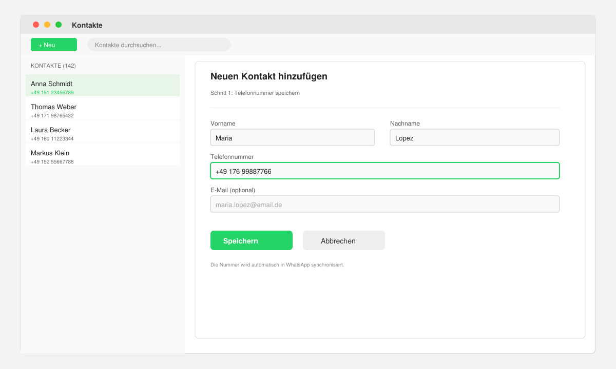The image size is (616, 369).
Task: Click the KONTAKTE (142) header text
Action: [53, 66]
